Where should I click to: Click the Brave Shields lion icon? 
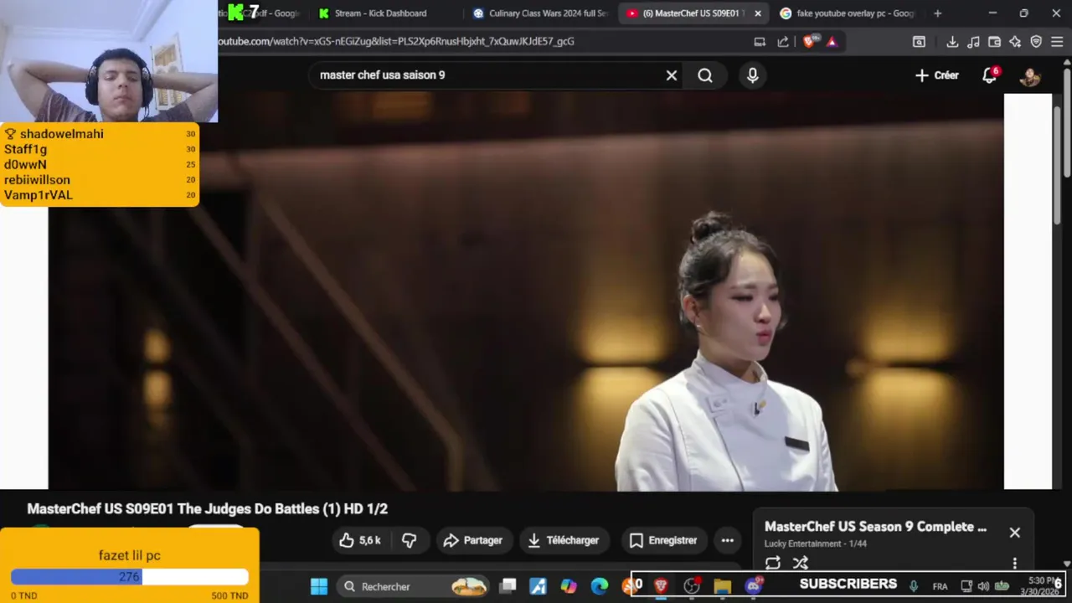pos(809,41)
